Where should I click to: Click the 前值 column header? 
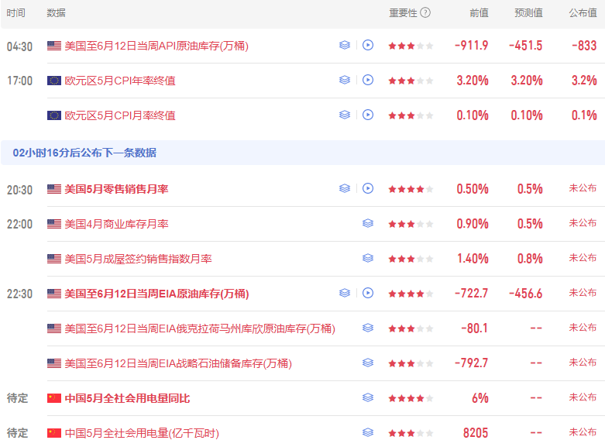point(479,13)
